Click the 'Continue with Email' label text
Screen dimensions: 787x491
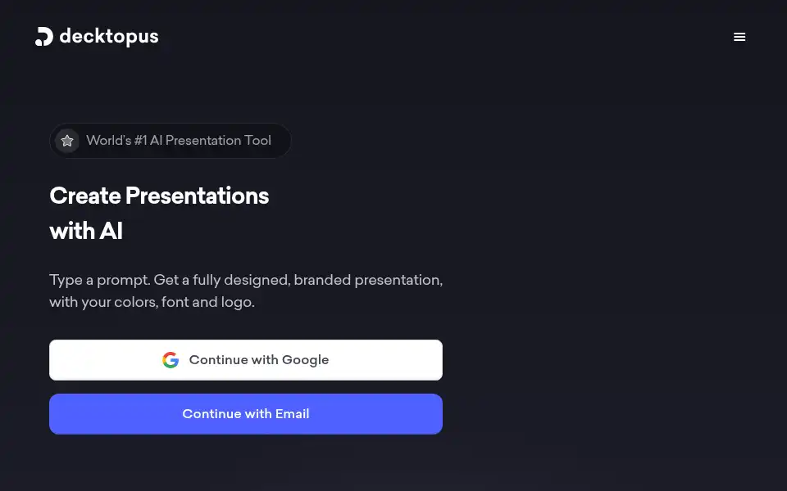click(246, 414)
